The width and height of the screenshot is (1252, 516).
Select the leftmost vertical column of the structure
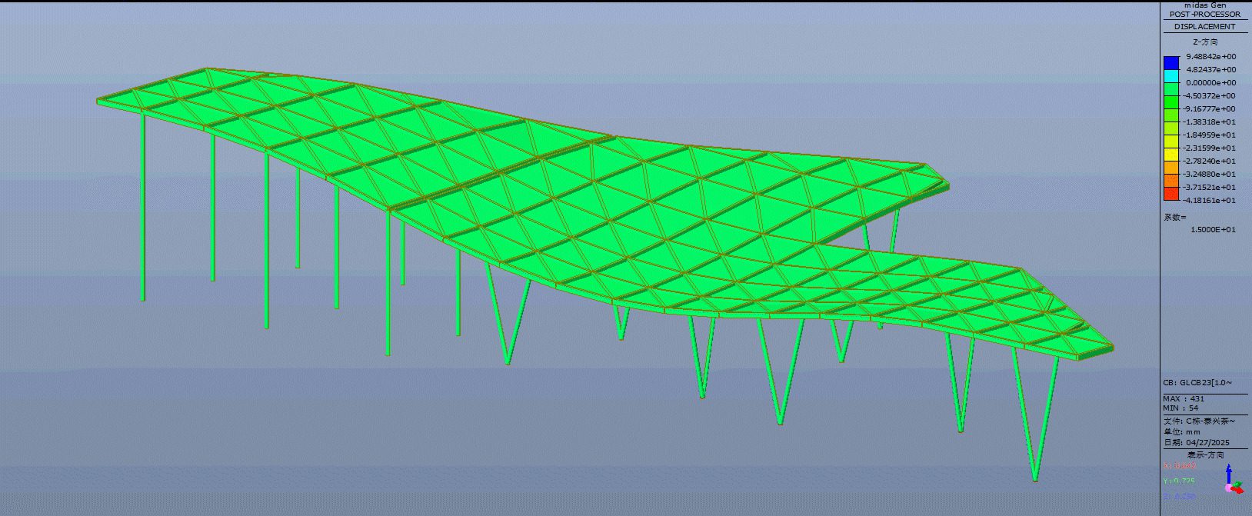[x=143, y=208]
